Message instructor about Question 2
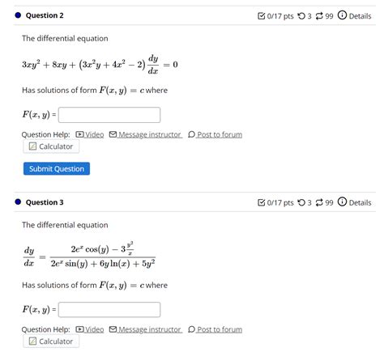384x352 pixels. [x=146, y=134]
